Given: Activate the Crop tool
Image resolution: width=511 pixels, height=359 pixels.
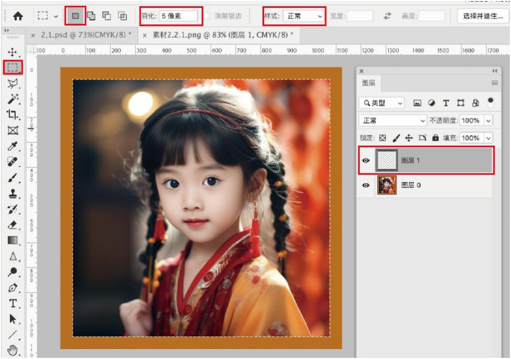Looking at the screenshot, I should pos(13,115).
